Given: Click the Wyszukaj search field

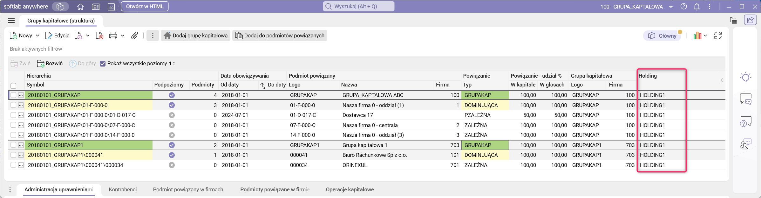Looking at the screenshot, I should (359, 6).
